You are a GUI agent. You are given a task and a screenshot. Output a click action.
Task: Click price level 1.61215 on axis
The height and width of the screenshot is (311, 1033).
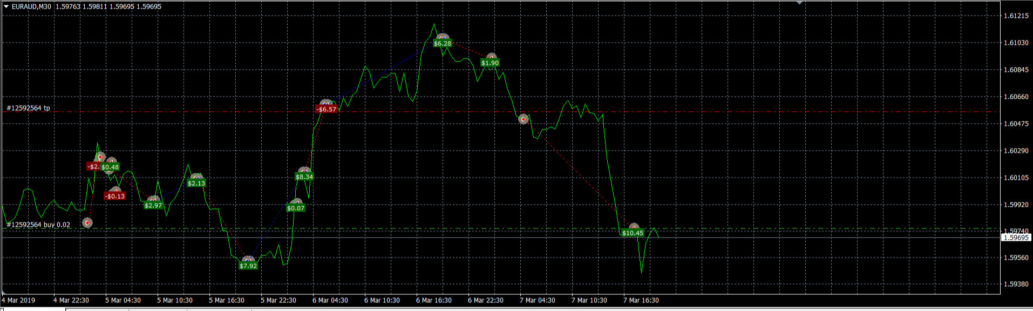(1016, 16)
